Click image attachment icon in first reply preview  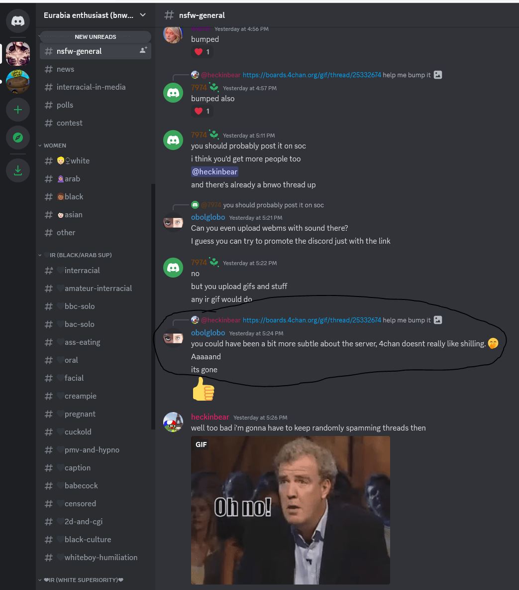point(438,75)
